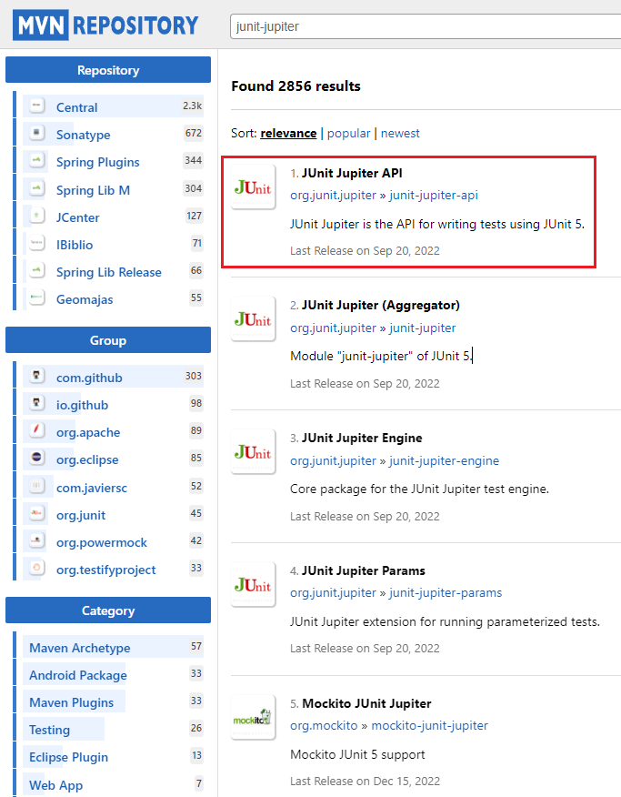Sort results by newest

pos(400,133)
